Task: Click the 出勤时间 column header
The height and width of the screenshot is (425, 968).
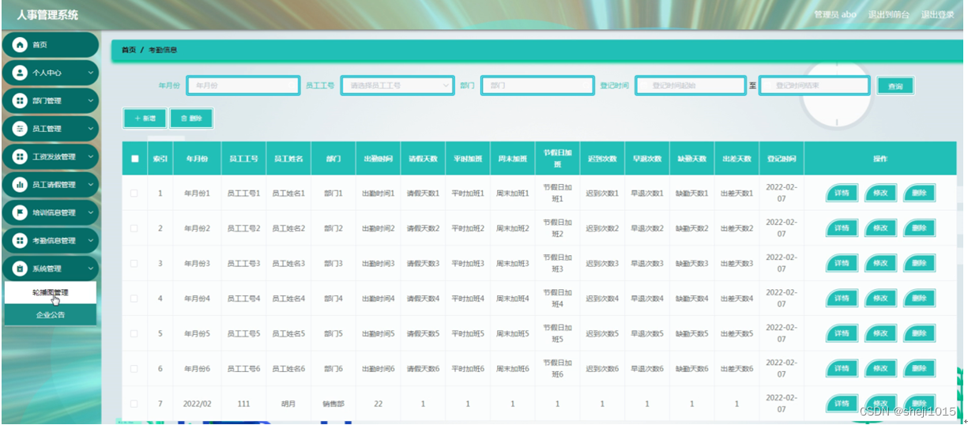Action: 378,159
